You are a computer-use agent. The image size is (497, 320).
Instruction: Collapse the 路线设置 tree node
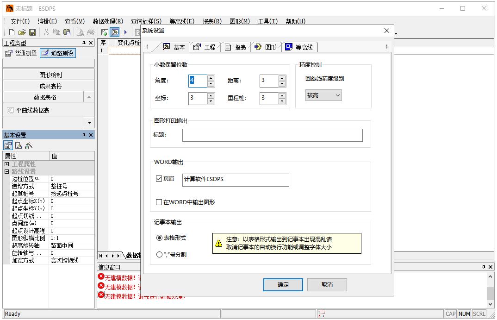click(x=6, y=171)
